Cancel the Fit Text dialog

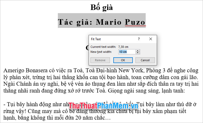click(x=145, y=60)
